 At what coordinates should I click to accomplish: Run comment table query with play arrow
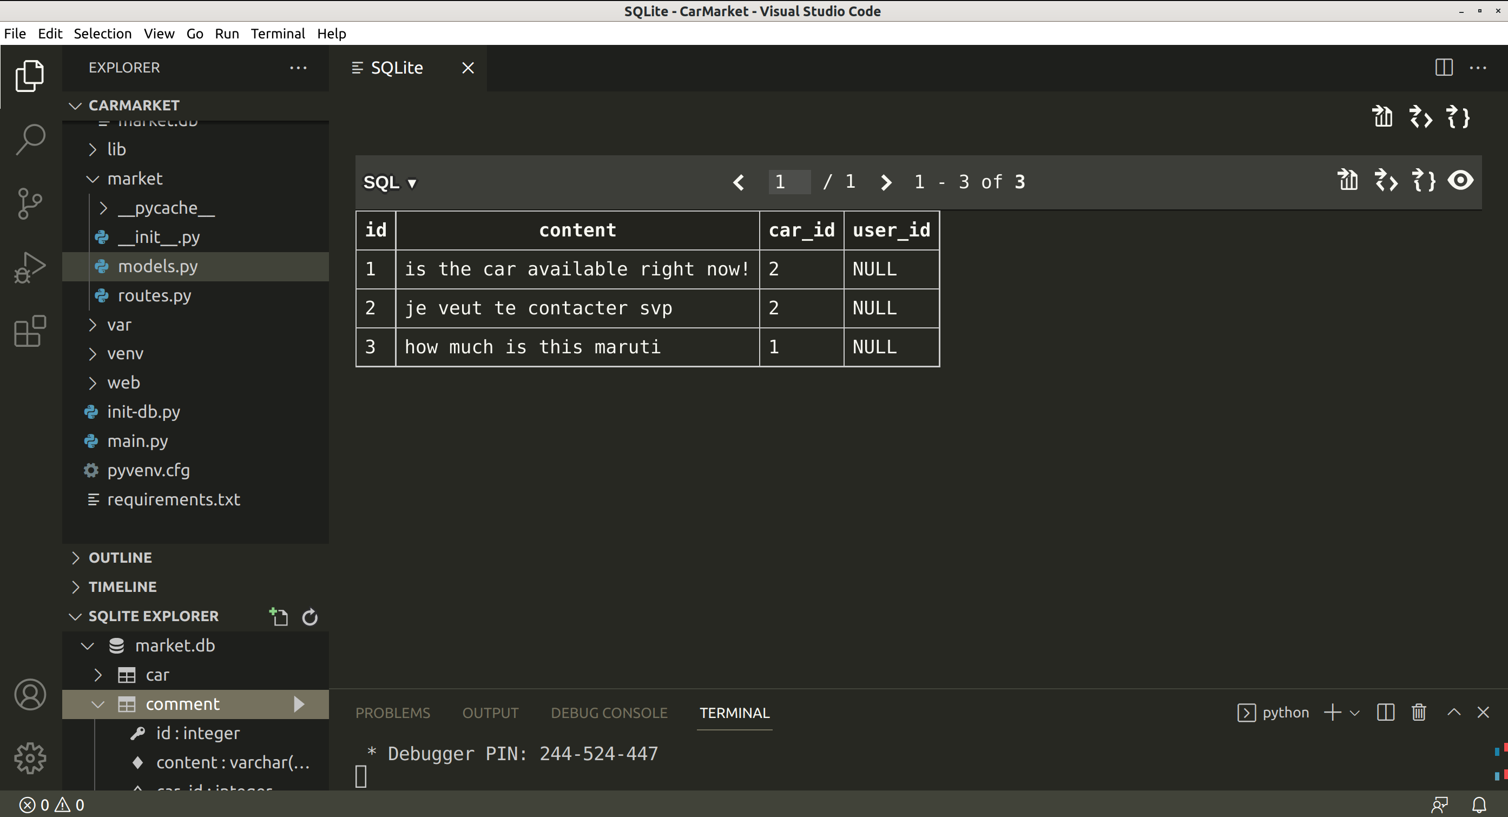tap(299, 704)
